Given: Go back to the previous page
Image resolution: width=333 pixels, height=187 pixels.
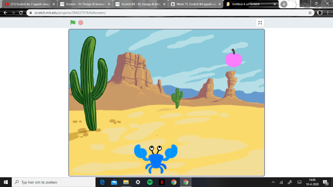Looking at the screenshot, I should coord(5,13).
